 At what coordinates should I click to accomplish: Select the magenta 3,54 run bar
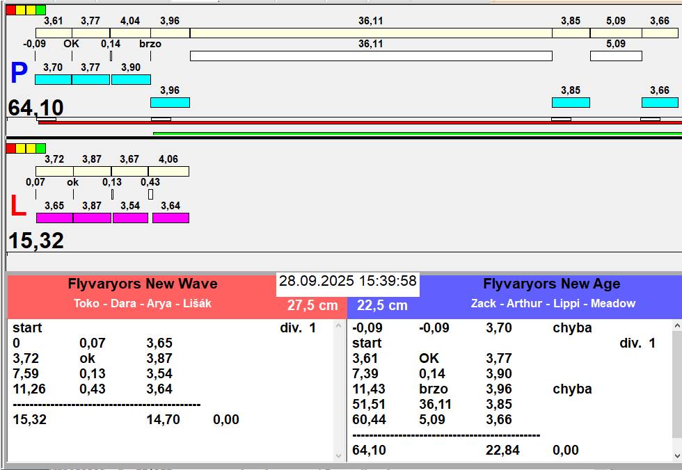(130, 218)
